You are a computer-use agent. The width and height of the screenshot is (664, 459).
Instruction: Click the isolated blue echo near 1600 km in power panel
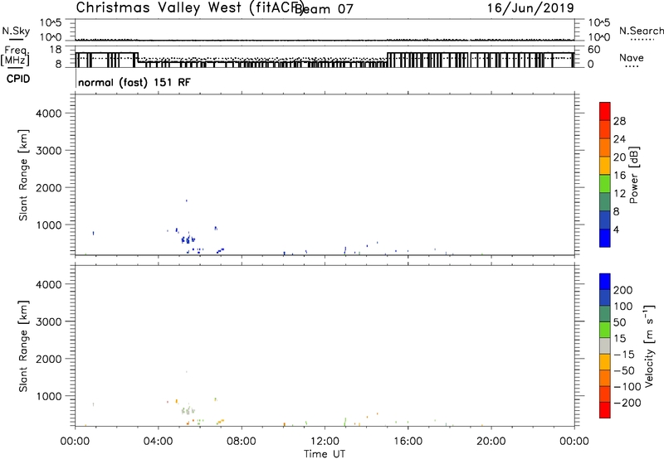(x=186, y=201)
